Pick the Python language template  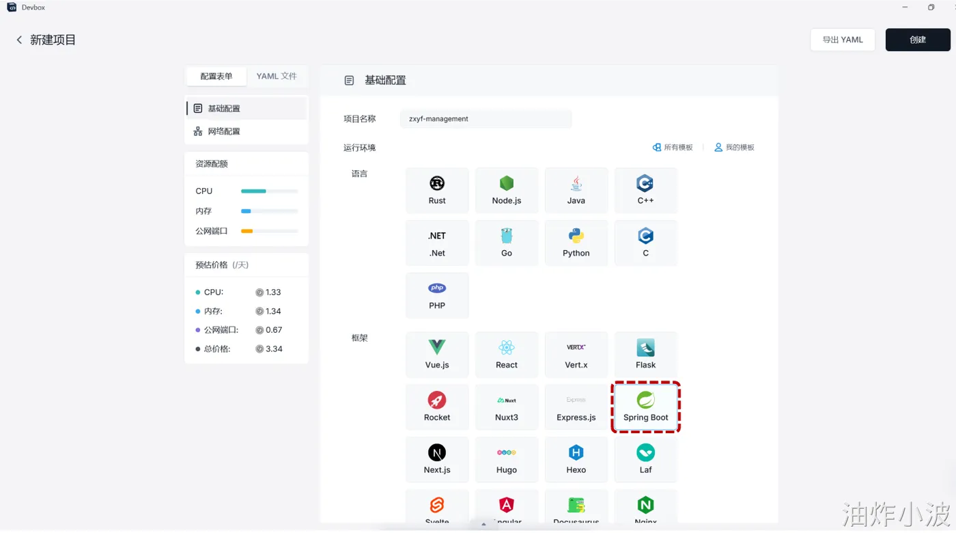(576, 243)
